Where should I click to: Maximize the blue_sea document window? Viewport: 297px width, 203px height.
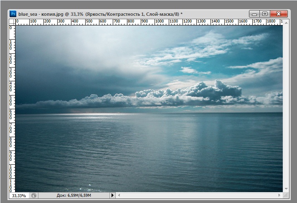(265, 14)
